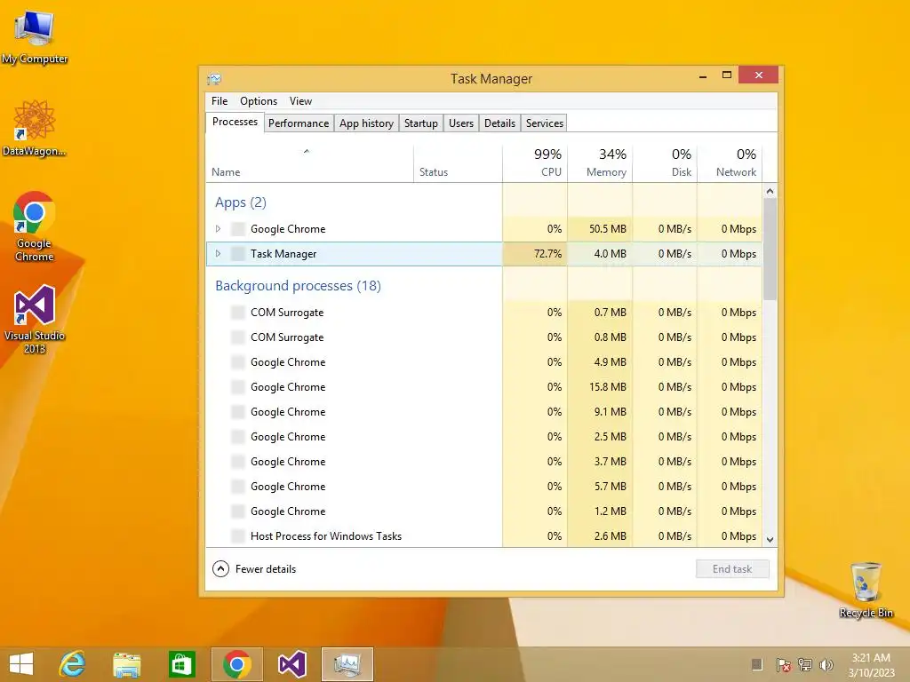Open the Options menu
Screen dimensions: 910x682
(x=259, y=101)
